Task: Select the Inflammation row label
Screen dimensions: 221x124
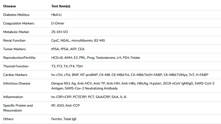Action: (13, 97)
